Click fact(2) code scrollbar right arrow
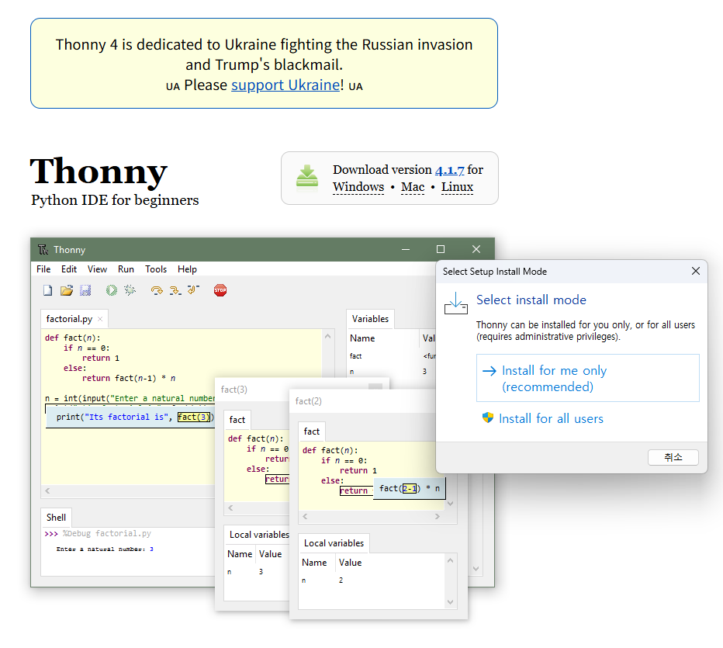This screenshot has width=723, height=648. (x=437, y=517)
